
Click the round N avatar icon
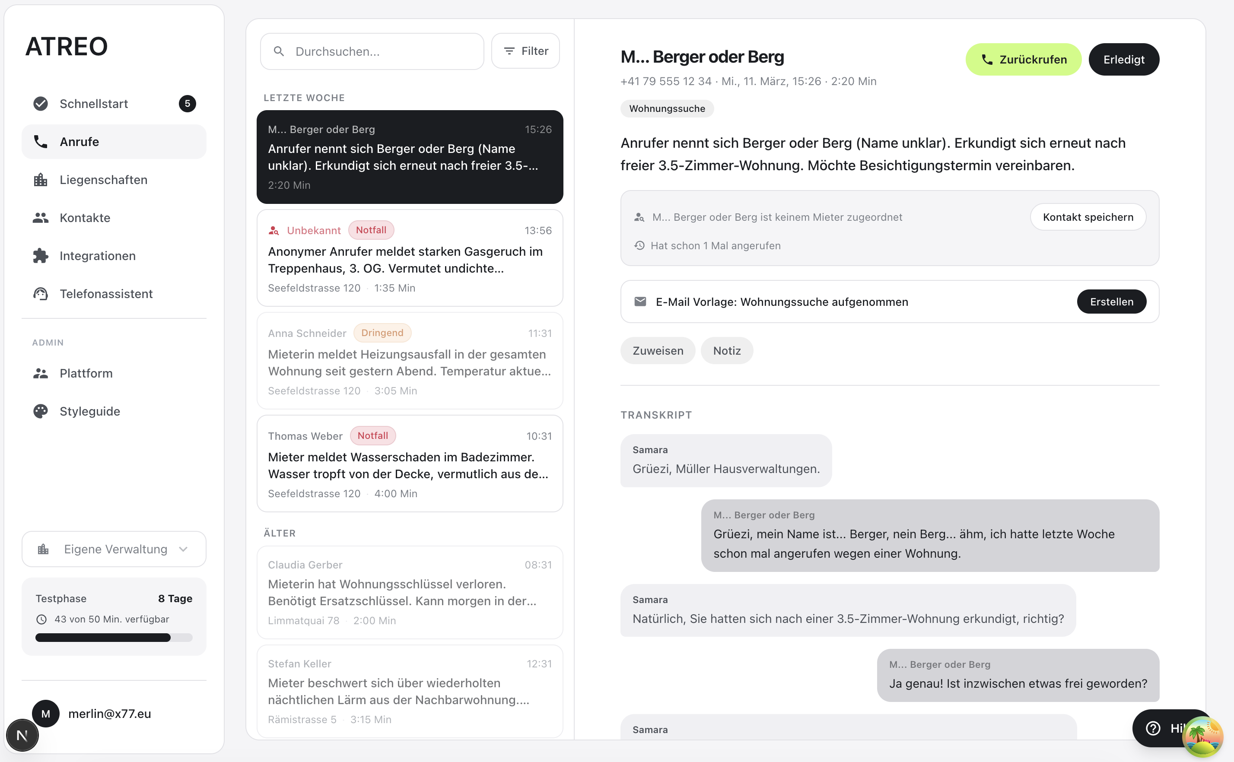[22, 735]
